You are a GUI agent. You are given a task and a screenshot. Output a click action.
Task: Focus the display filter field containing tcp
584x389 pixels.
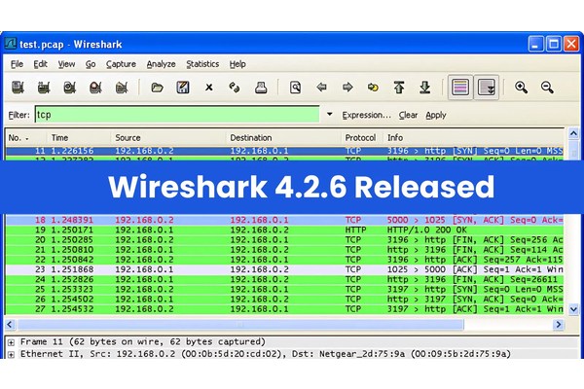coord(177,115)
